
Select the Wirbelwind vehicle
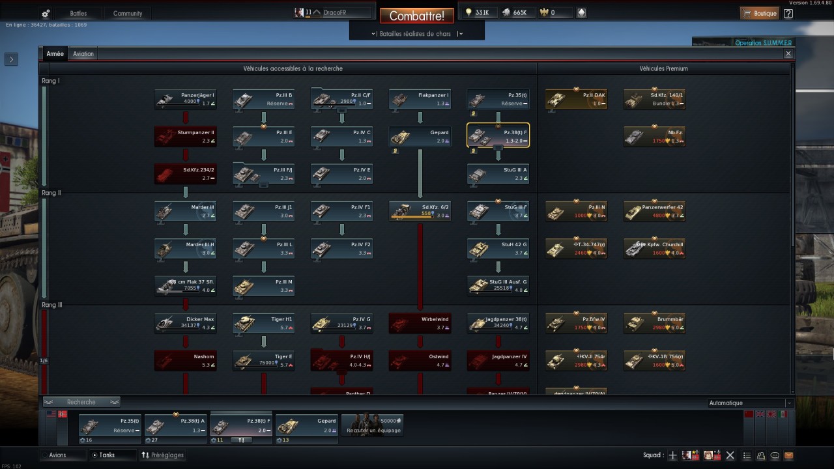coord(420,323)
